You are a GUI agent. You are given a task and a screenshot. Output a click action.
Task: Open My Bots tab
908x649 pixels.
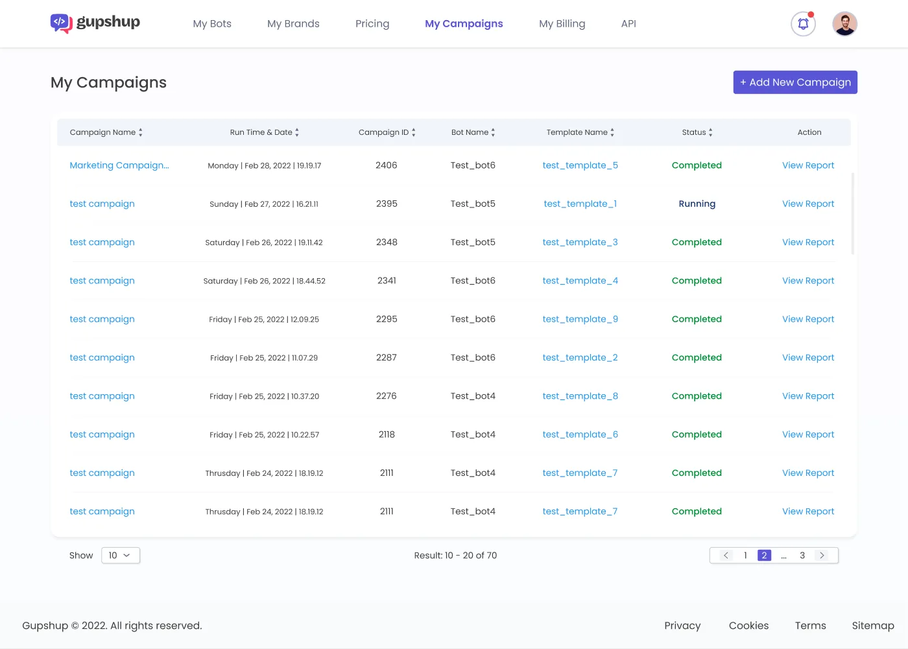click(x=212, y=24)
